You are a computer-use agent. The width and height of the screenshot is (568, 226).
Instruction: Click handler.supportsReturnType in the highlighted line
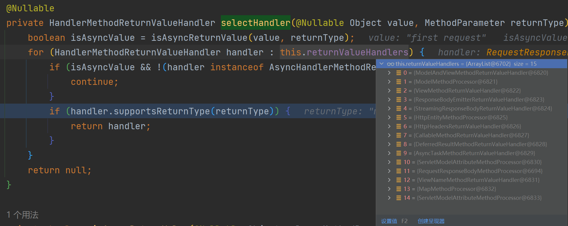(140, 111)
